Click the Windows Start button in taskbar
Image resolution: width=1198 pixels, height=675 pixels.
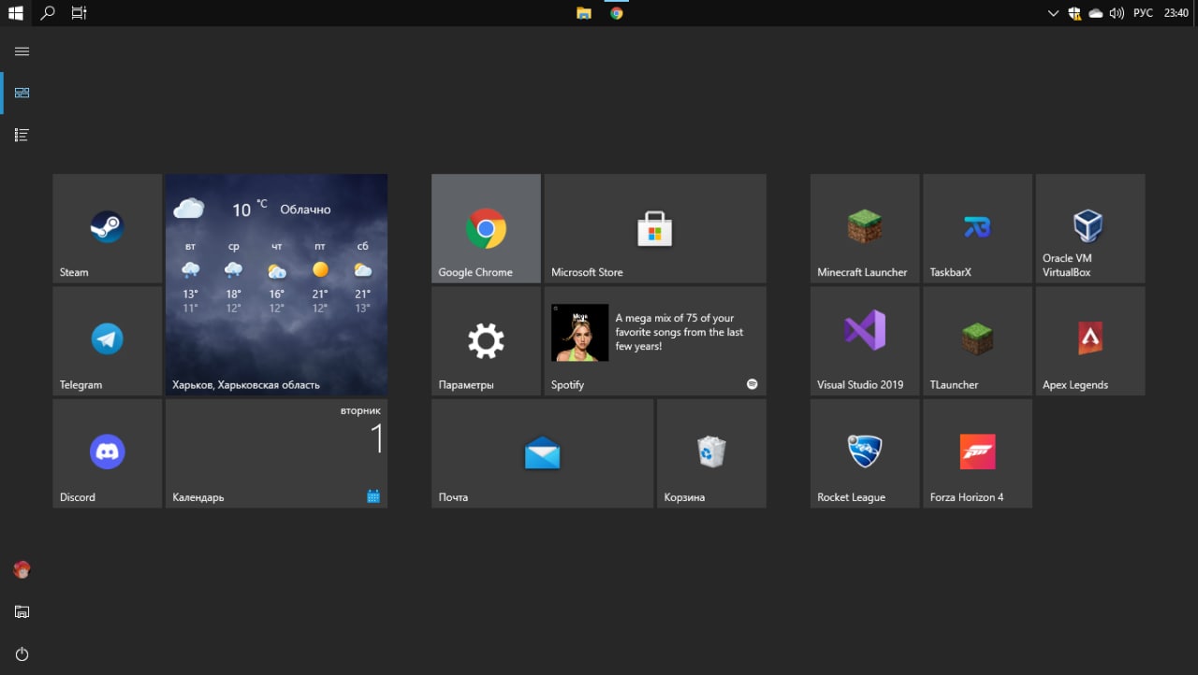(x=16, y=13)
